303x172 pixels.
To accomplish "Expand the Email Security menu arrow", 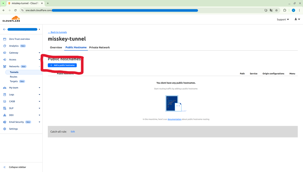I will (x=39, y=122).
